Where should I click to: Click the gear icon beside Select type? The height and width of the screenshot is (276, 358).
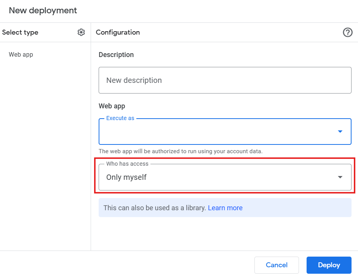click(81, 32)
